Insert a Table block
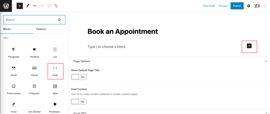The height and width of the screenshot is (114, 270). (55, 89)
